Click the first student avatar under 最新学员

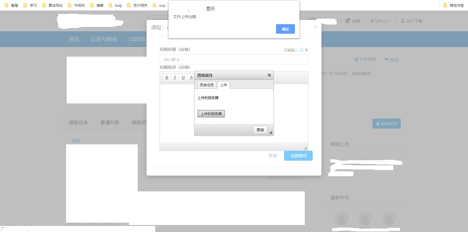click(x=342, y=219)
